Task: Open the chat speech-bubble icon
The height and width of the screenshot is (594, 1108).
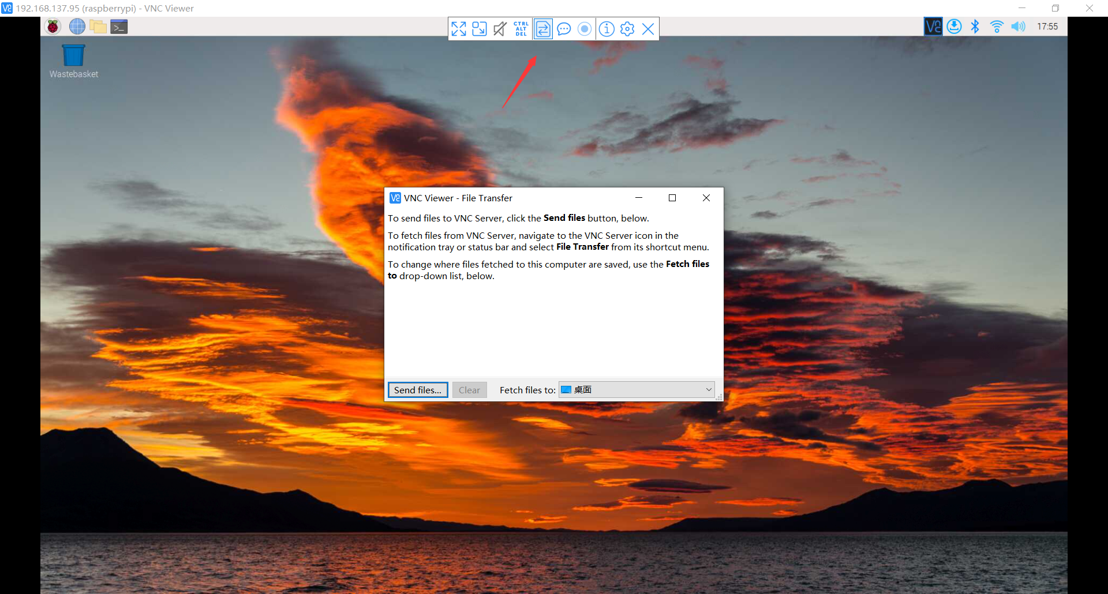Action: 564,29
